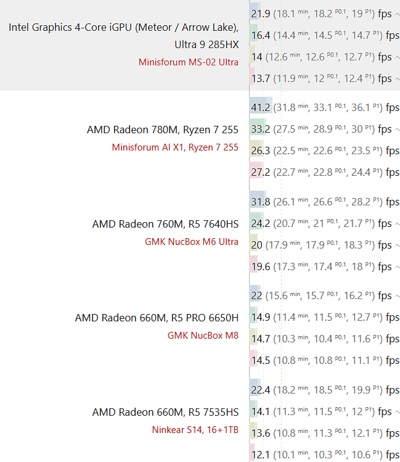Select the AMD Radeon 660M, R5 7535HS label

click(165, 412)
